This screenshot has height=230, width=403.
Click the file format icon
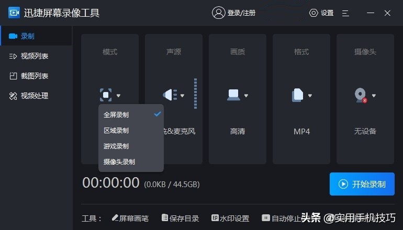coord(298,95)
